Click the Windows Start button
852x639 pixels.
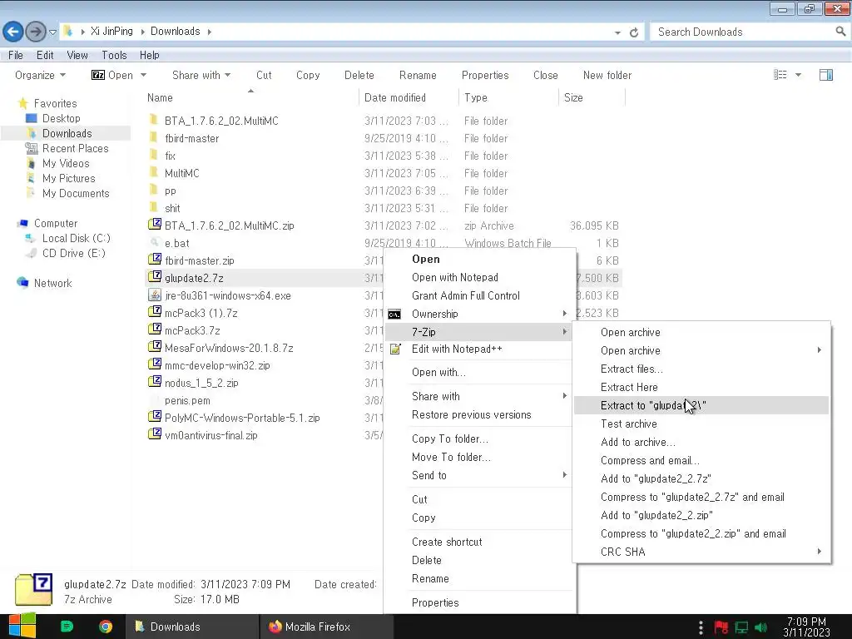pos(22,627)
